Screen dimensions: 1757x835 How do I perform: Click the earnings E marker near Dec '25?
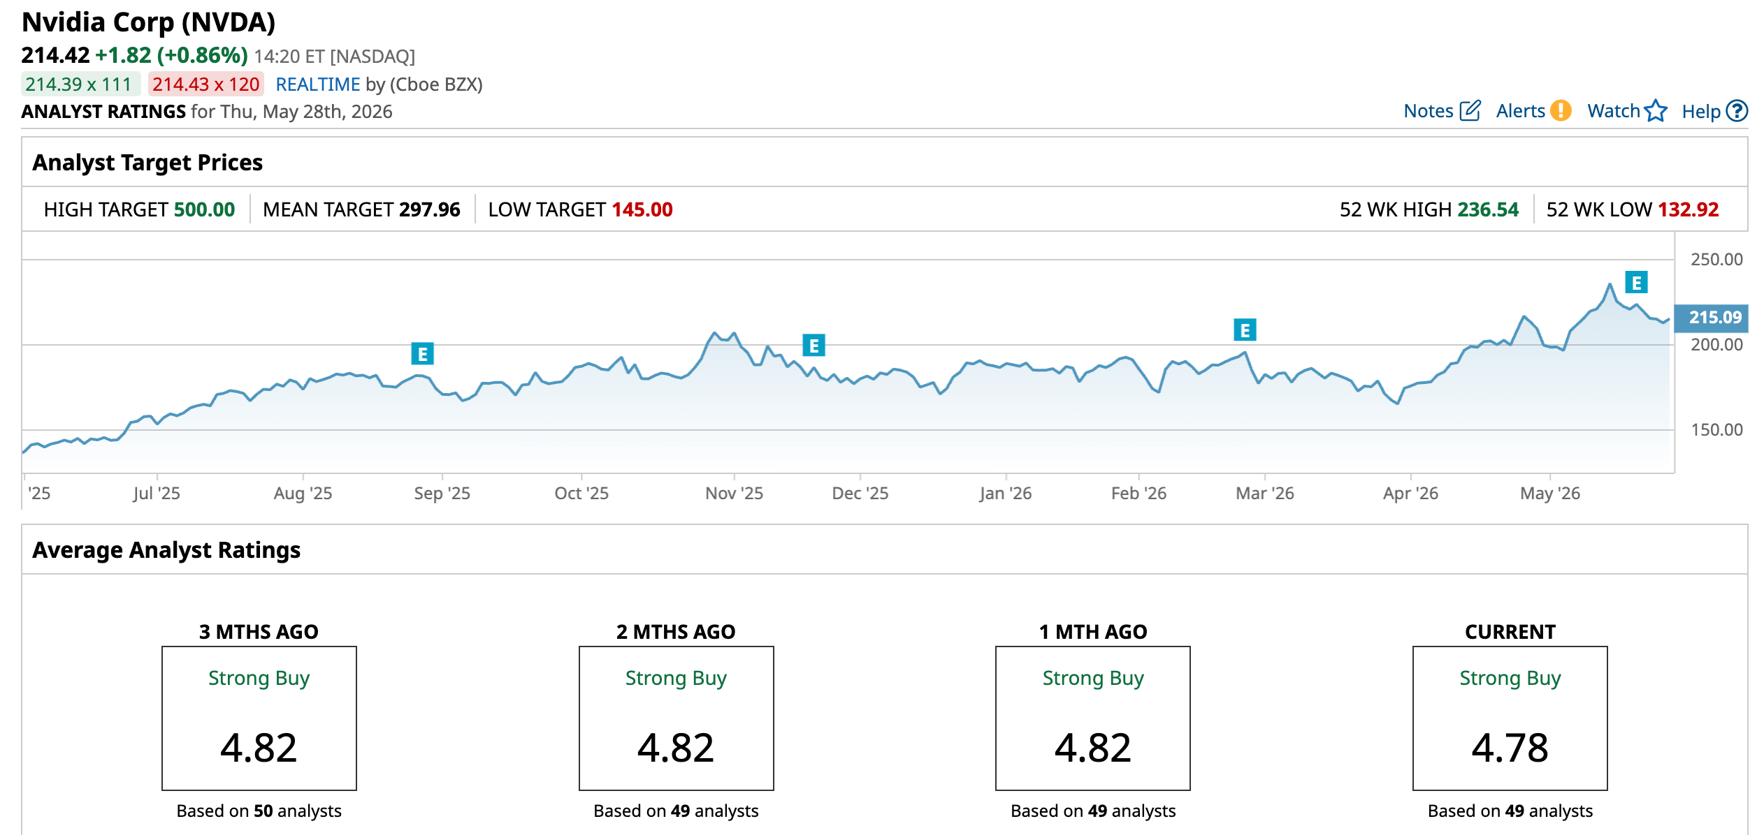click(x=814, y=345)
